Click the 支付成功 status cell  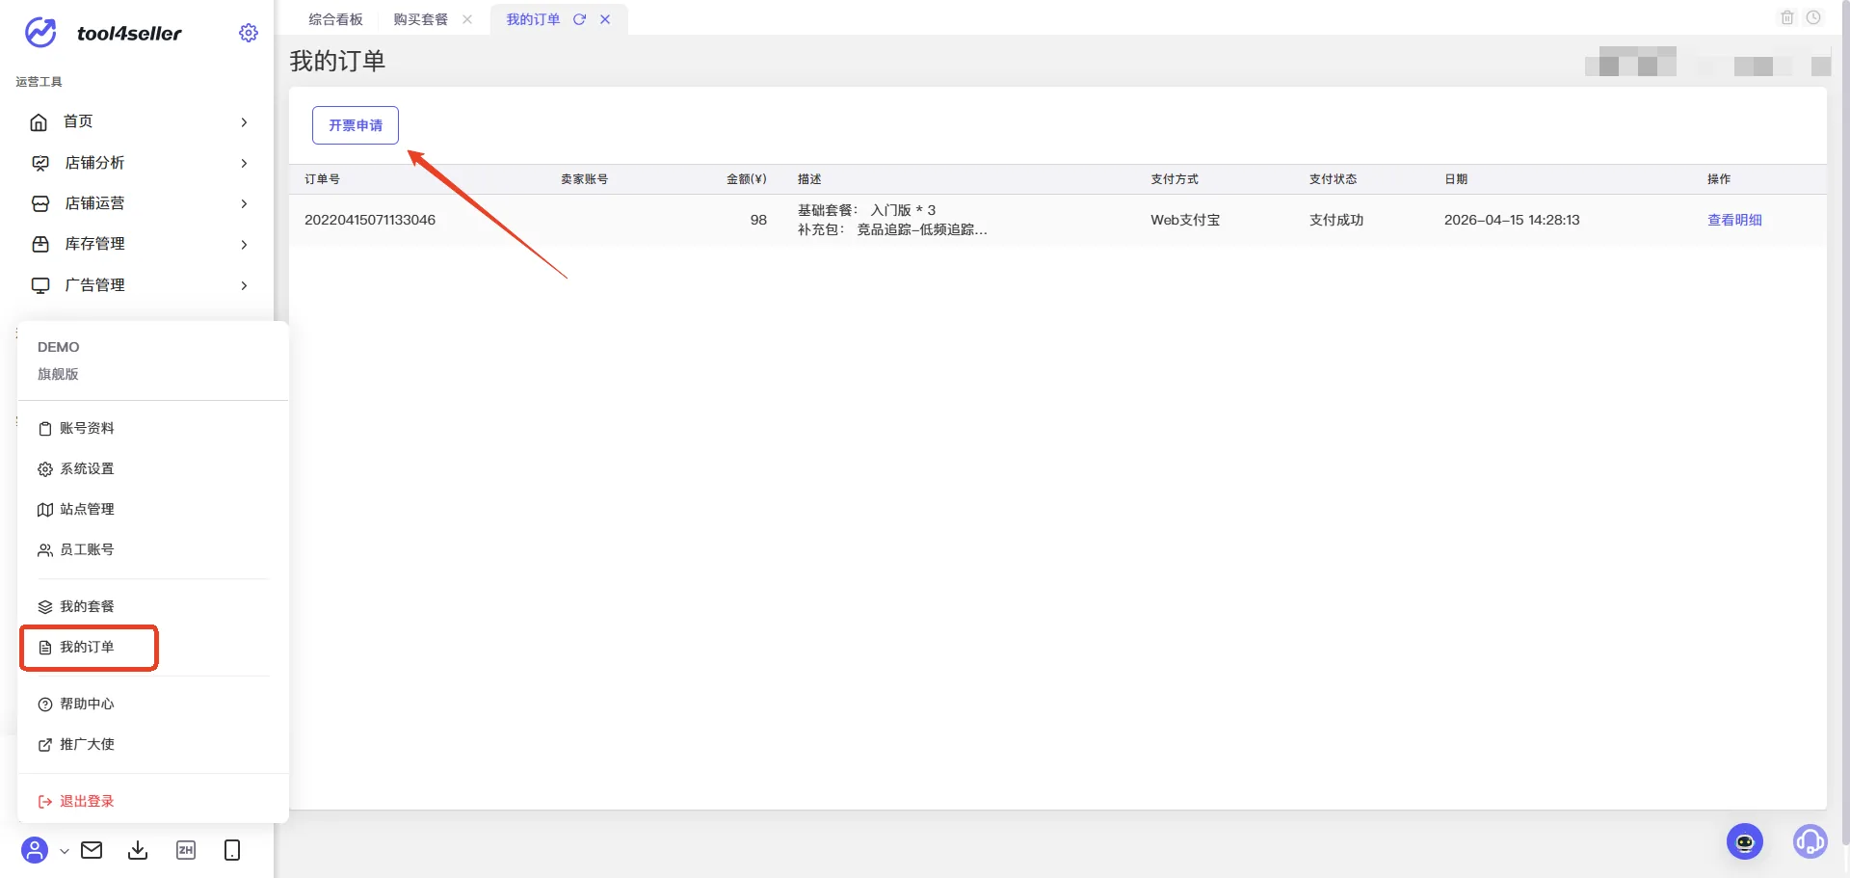(1336, 220)
